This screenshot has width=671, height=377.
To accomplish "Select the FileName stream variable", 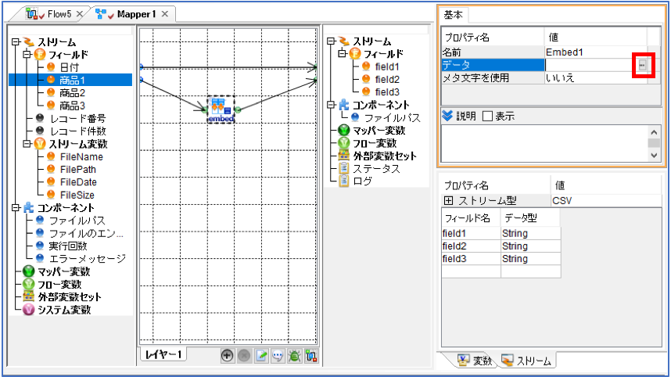I will [x=81, y=156].
